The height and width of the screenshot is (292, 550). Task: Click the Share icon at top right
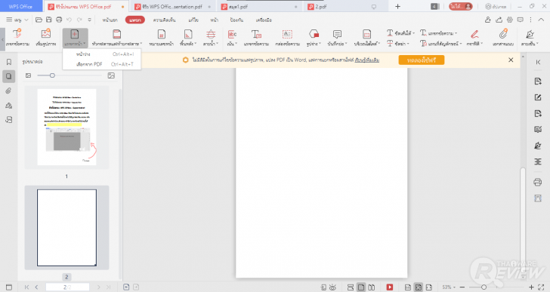click(499, 20)
